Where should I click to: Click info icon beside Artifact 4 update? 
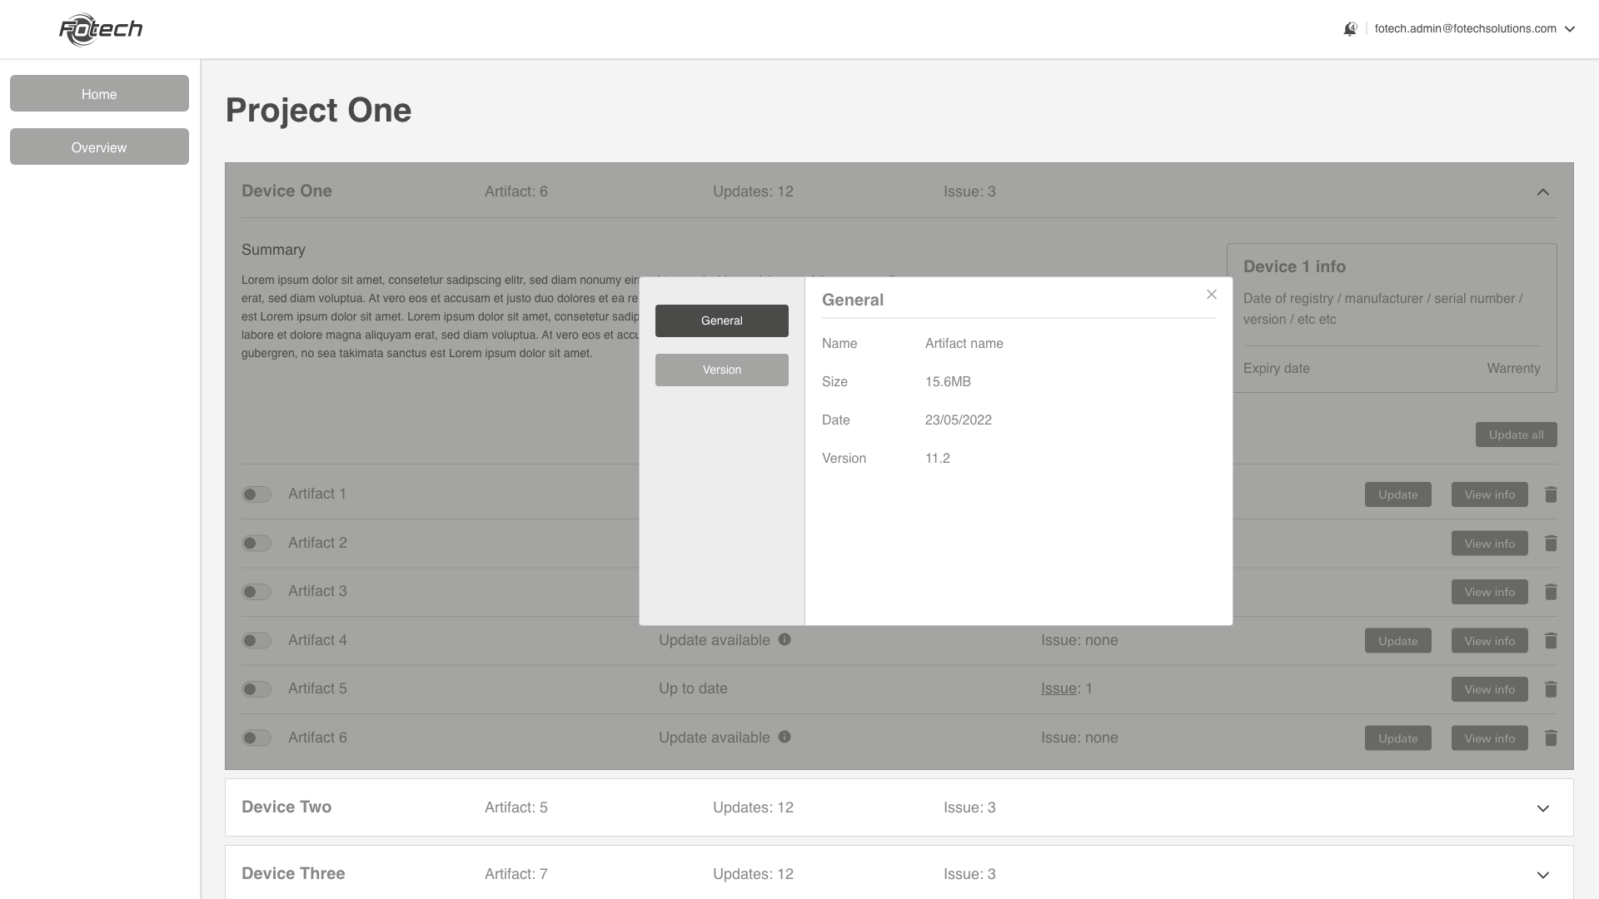pyautogui.click(x=785, y=639)
